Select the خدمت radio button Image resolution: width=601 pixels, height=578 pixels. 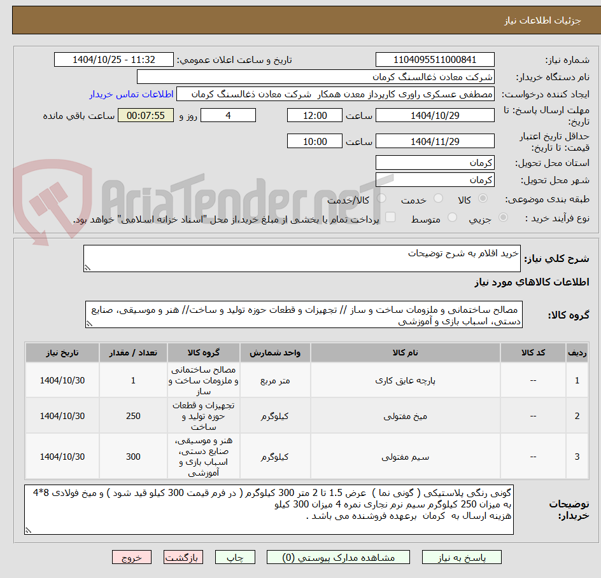click(438, 198)
